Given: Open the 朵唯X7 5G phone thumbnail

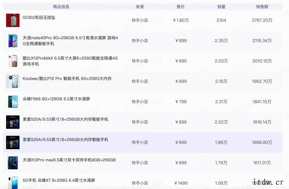Looking at the screenshot, I should 13,183.
